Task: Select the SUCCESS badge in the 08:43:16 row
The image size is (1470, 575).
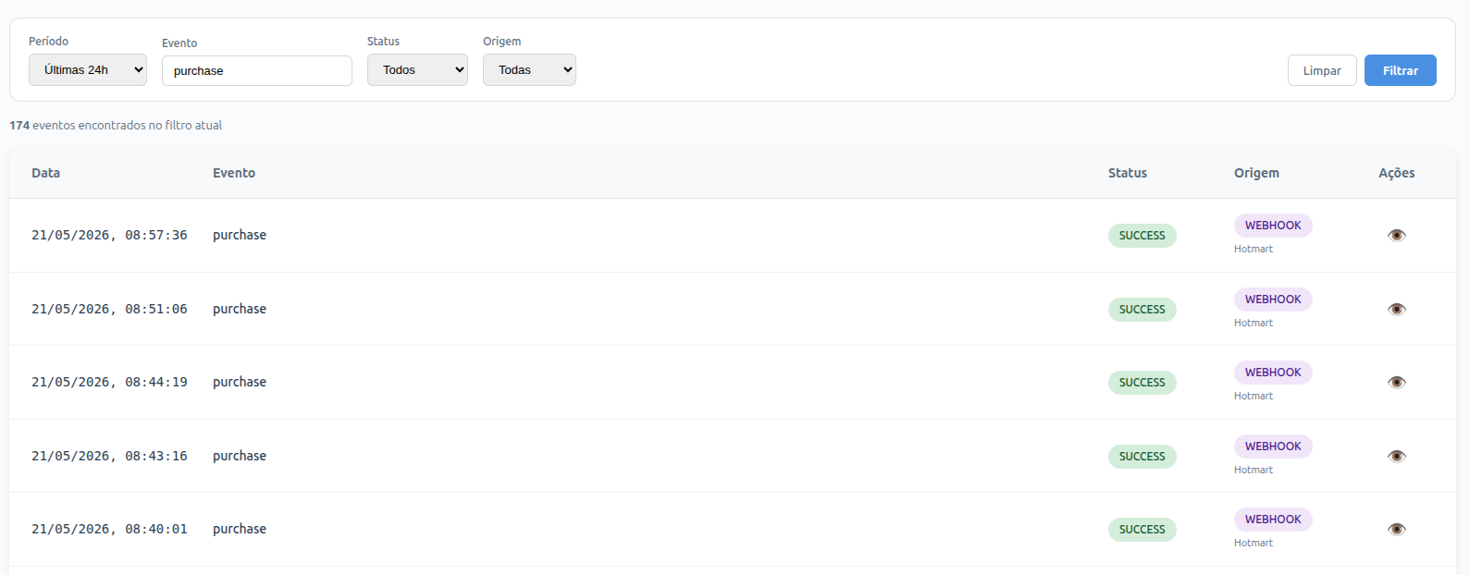Action: point(1143,457)
